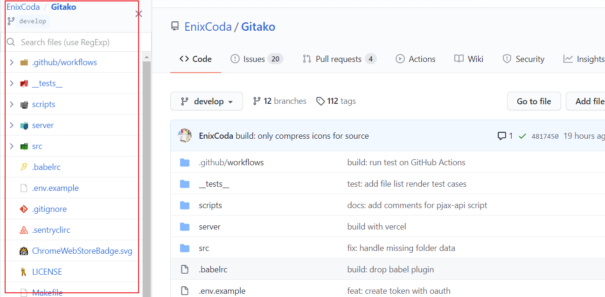Click the SVG icon beside ChromeWebStoreBadge.svg
The width and height of the screenshot is (605, 297).
(24, 251)
